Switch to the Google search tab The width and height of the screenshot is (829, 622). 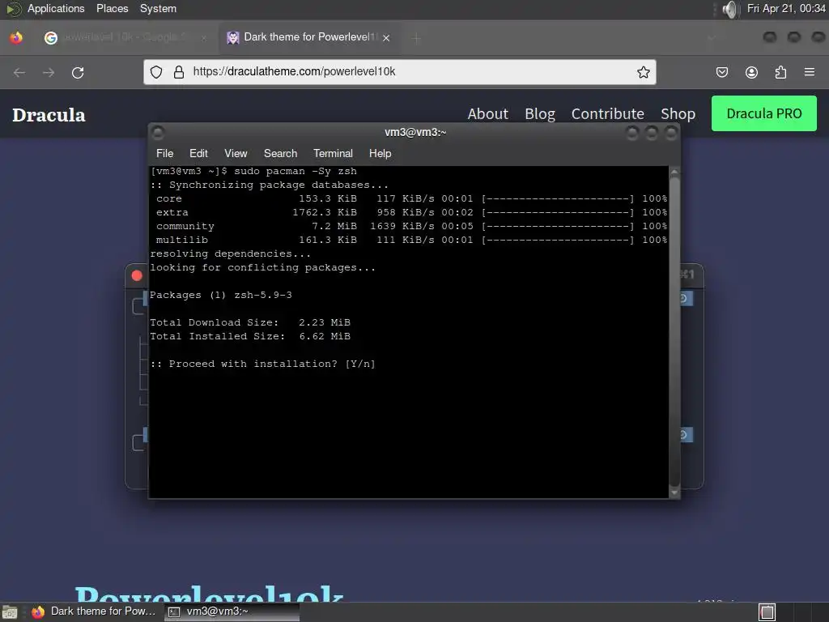pyautogui.click(x=125, y=37)
